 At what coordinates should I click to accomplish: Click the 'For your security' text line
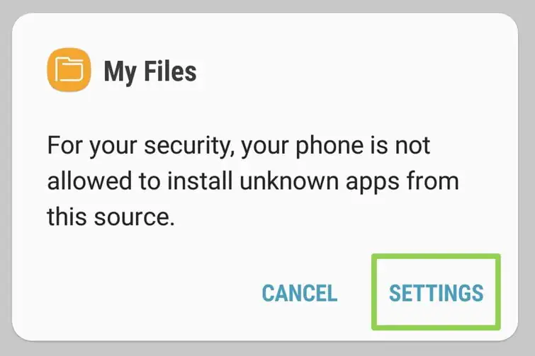(239, 147)
